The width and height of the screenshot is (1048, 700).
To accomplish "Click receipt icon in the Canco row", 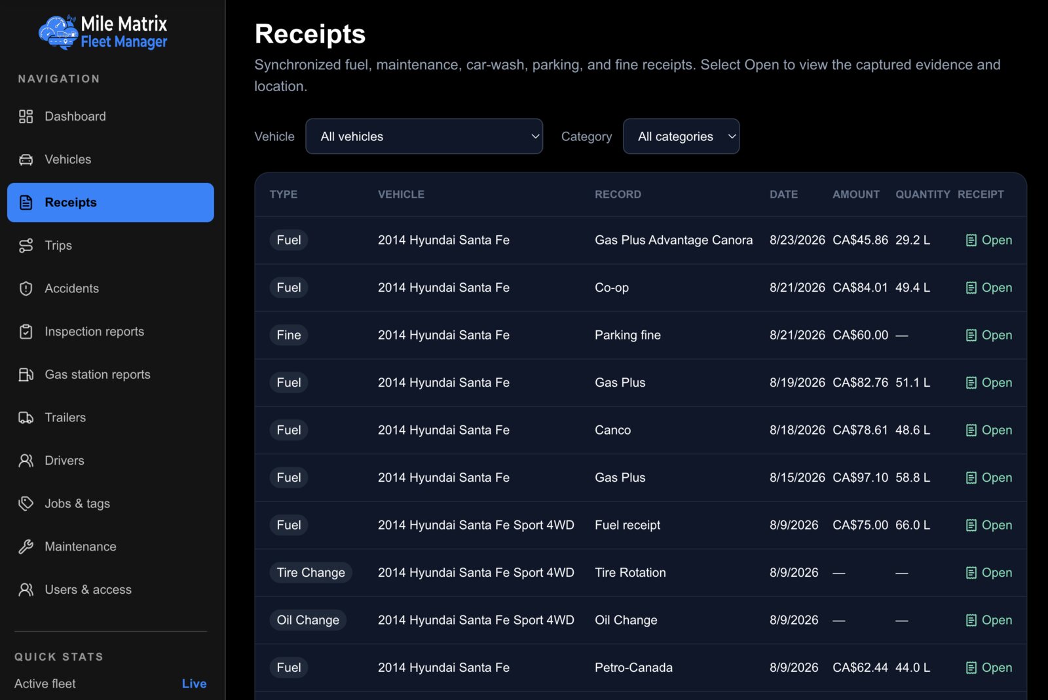I will 971,431.
